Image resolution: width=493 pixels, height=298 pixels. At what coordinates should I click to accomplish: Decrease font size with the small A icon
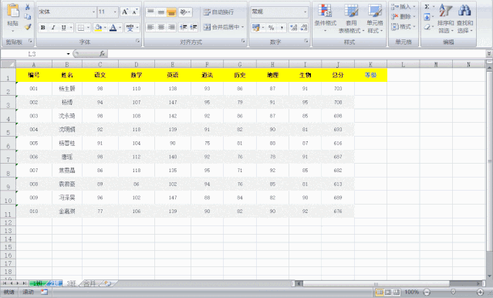click(134, 12)
